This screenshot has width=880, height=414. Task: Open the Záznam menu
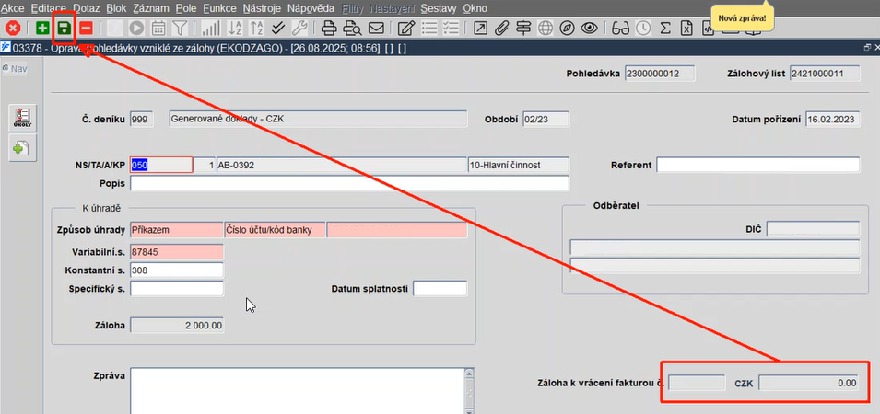pyautogui.click(x=151, y=8)
